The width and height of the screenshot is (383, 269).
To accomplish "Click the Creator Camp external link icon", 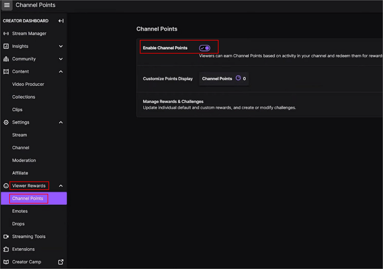I will (61, 262).
